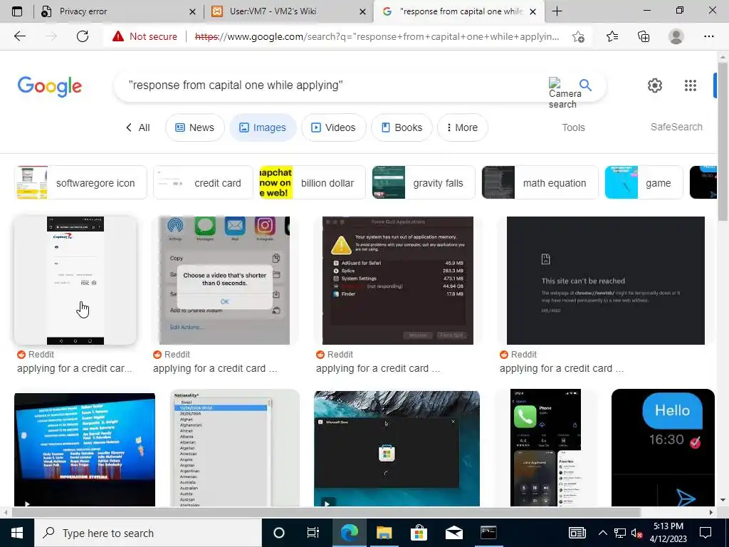729x547 pixels.
Task: Click the billion dollar suggestion chip
Action: (313, 182)
